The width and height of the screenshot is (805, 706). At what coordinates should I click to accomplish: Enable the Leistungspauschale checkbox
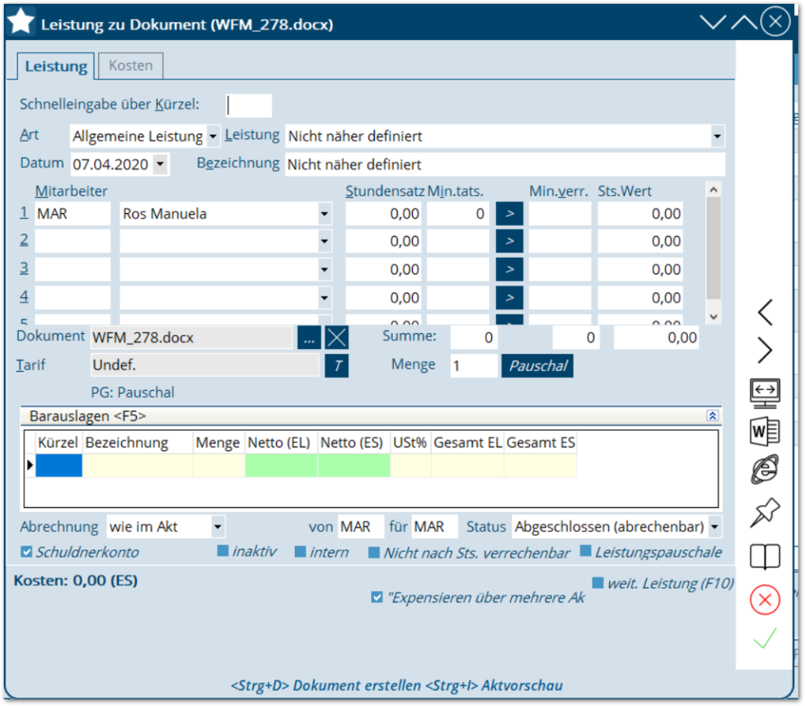(586, 552)
